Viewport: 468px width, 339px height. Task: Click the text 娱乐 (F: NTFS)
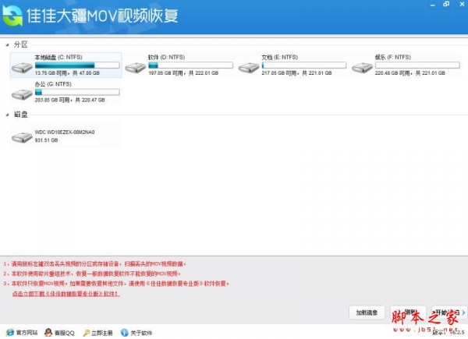pyautogui.click(x=393, y=57)
